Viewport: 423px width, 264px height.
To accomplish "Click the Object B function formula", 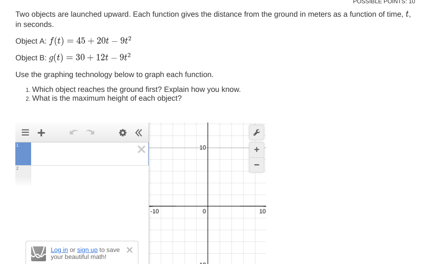I will pos(90,58).
